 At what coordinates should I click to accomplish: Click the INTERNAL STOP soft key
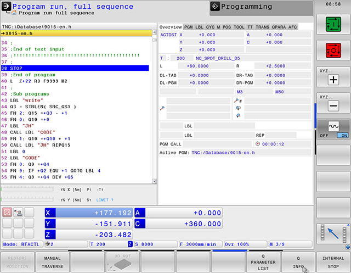click(x=333, y=262)
